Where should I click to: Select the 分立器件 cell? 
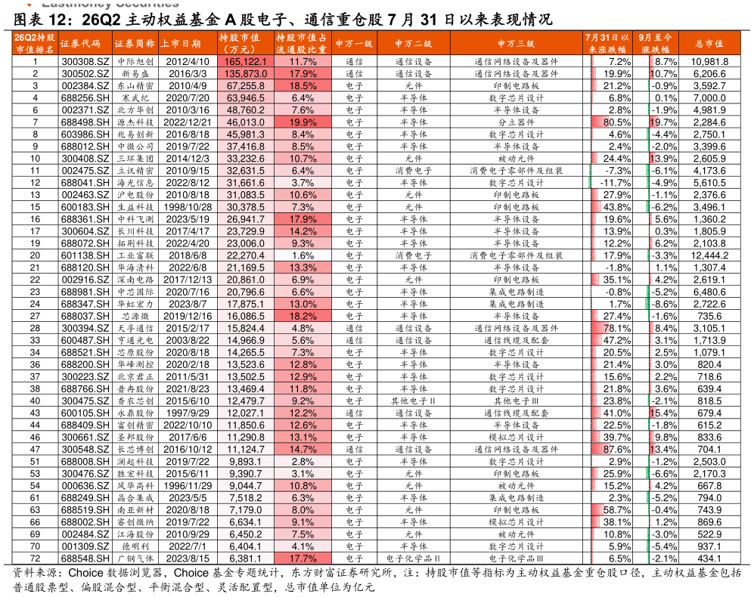pos(516,122)
